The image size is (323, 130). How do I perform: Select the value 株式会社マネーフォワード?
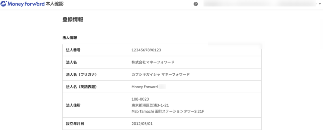(x=153, y=62)
